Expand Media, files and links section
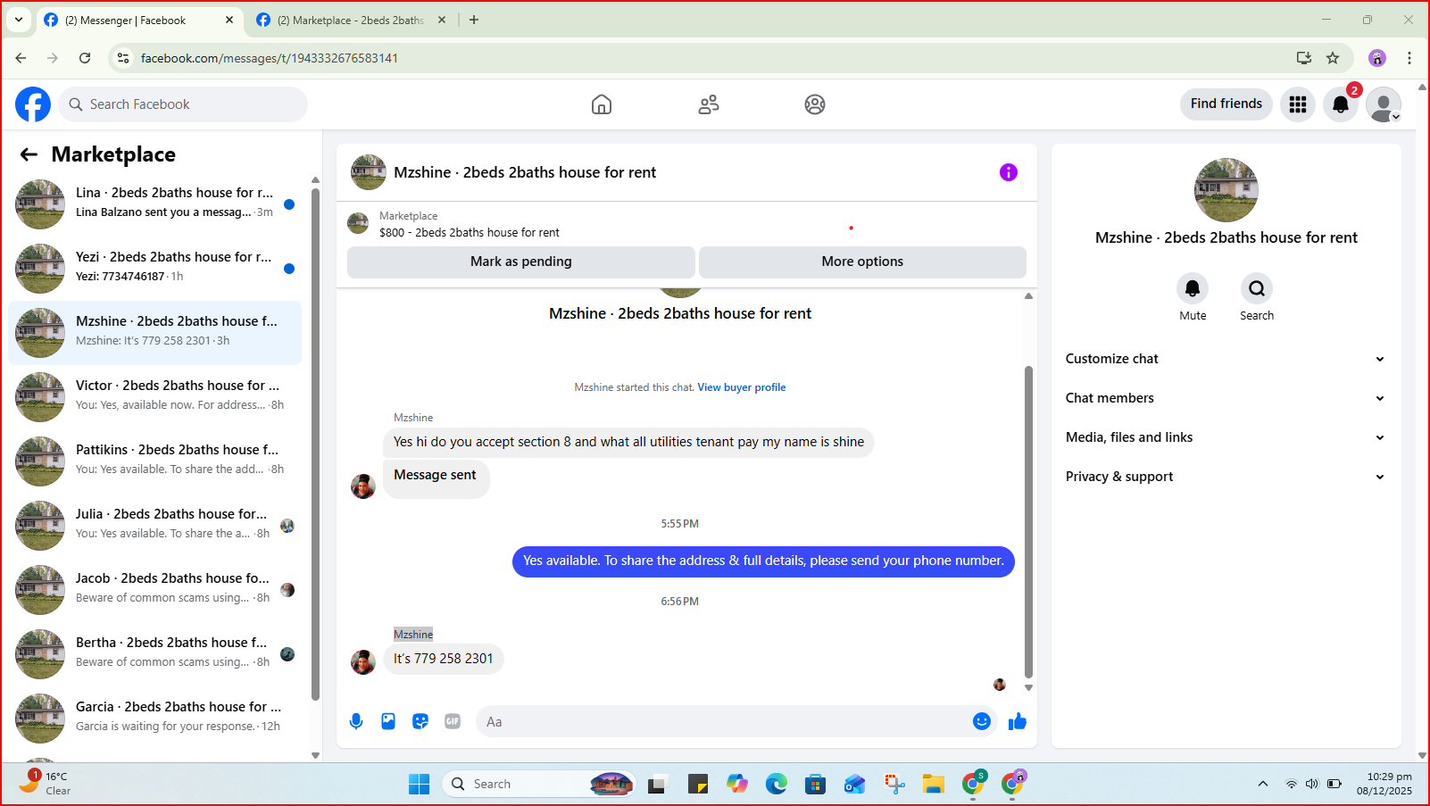The image size is (1430, 806). point(1226,437)
